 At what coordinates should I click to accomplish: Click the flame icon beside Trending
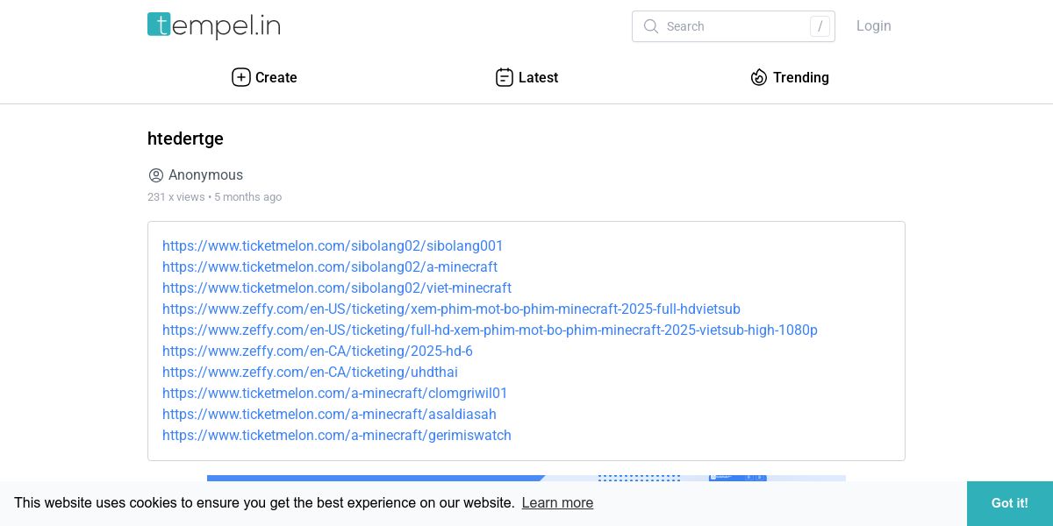pos(759,77)
